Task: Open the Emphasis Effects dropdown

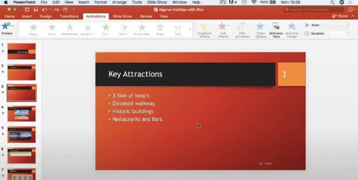Action: coord(204,30)
